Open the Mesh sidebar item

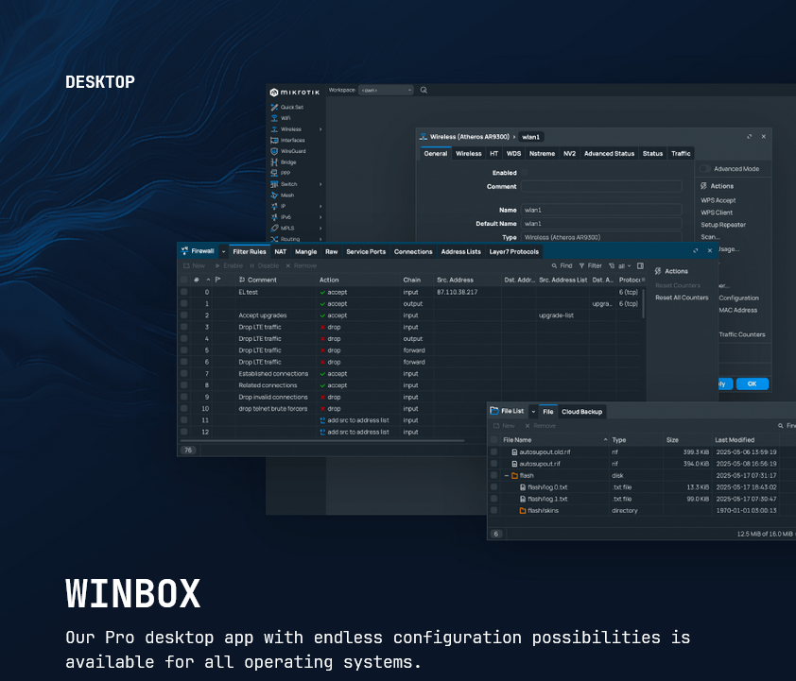click(x=283, y=196)
